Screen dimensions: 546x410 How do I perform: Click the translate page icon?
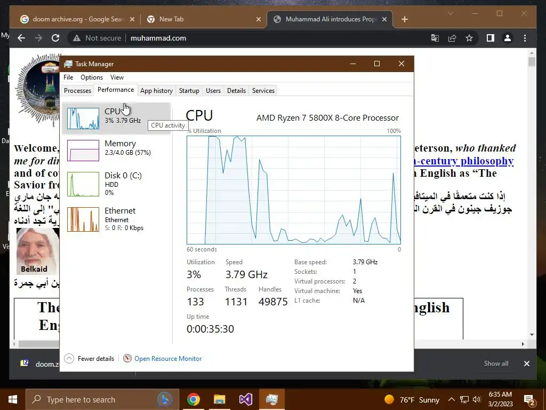tap(435, 38)
